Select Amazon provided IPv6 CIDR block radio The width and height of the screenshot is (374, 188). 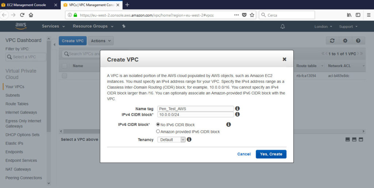(x=158, y=131)
